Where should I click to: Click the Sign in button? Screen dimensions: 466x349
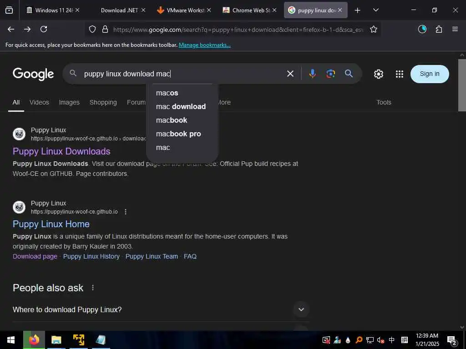[x=430, y=74]
